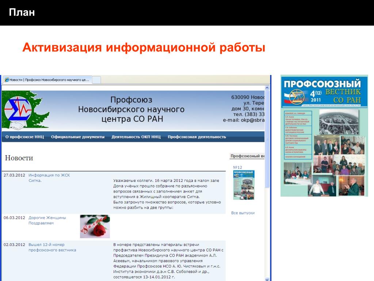Click the paragraph starting В номере представлены
Viewport: 374px width, 281px height.
(168, 261)
